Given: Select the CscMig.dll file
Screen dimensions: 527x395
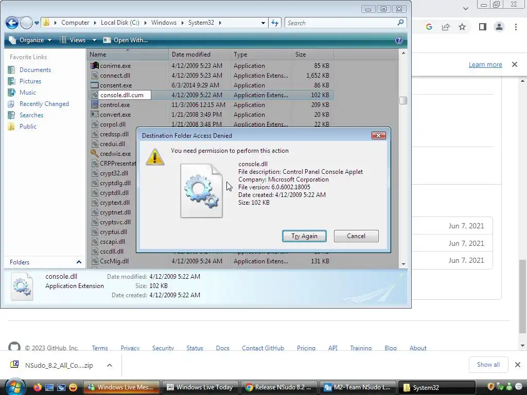Looking at the screenshot, I should [114, 261].
